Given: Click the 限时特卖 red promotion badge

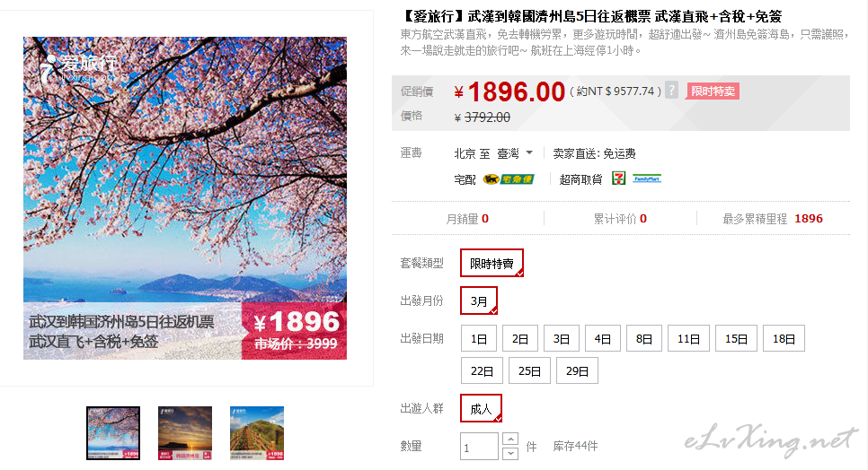Looking at the screenshot, I should click(713, 91).
